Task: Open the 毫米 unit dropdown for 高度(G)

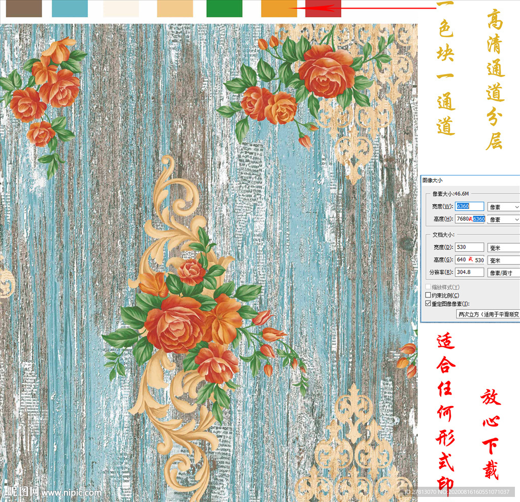Action: coord(503,260)
